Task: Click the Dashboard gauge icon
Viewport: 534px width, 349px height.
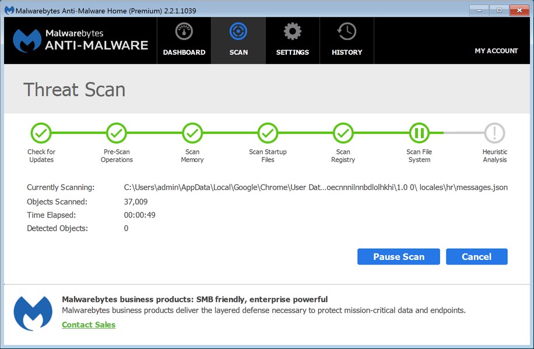Action: (x=184, y=31)
